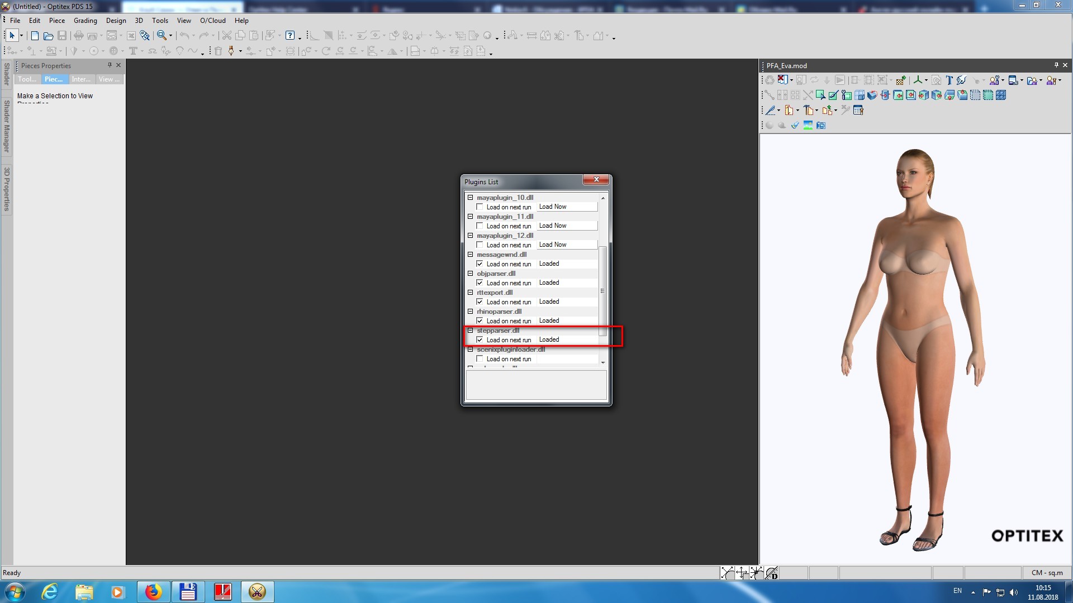
Task: Collapse the rhinoparser.dll tree node
Action: (471, 312)
